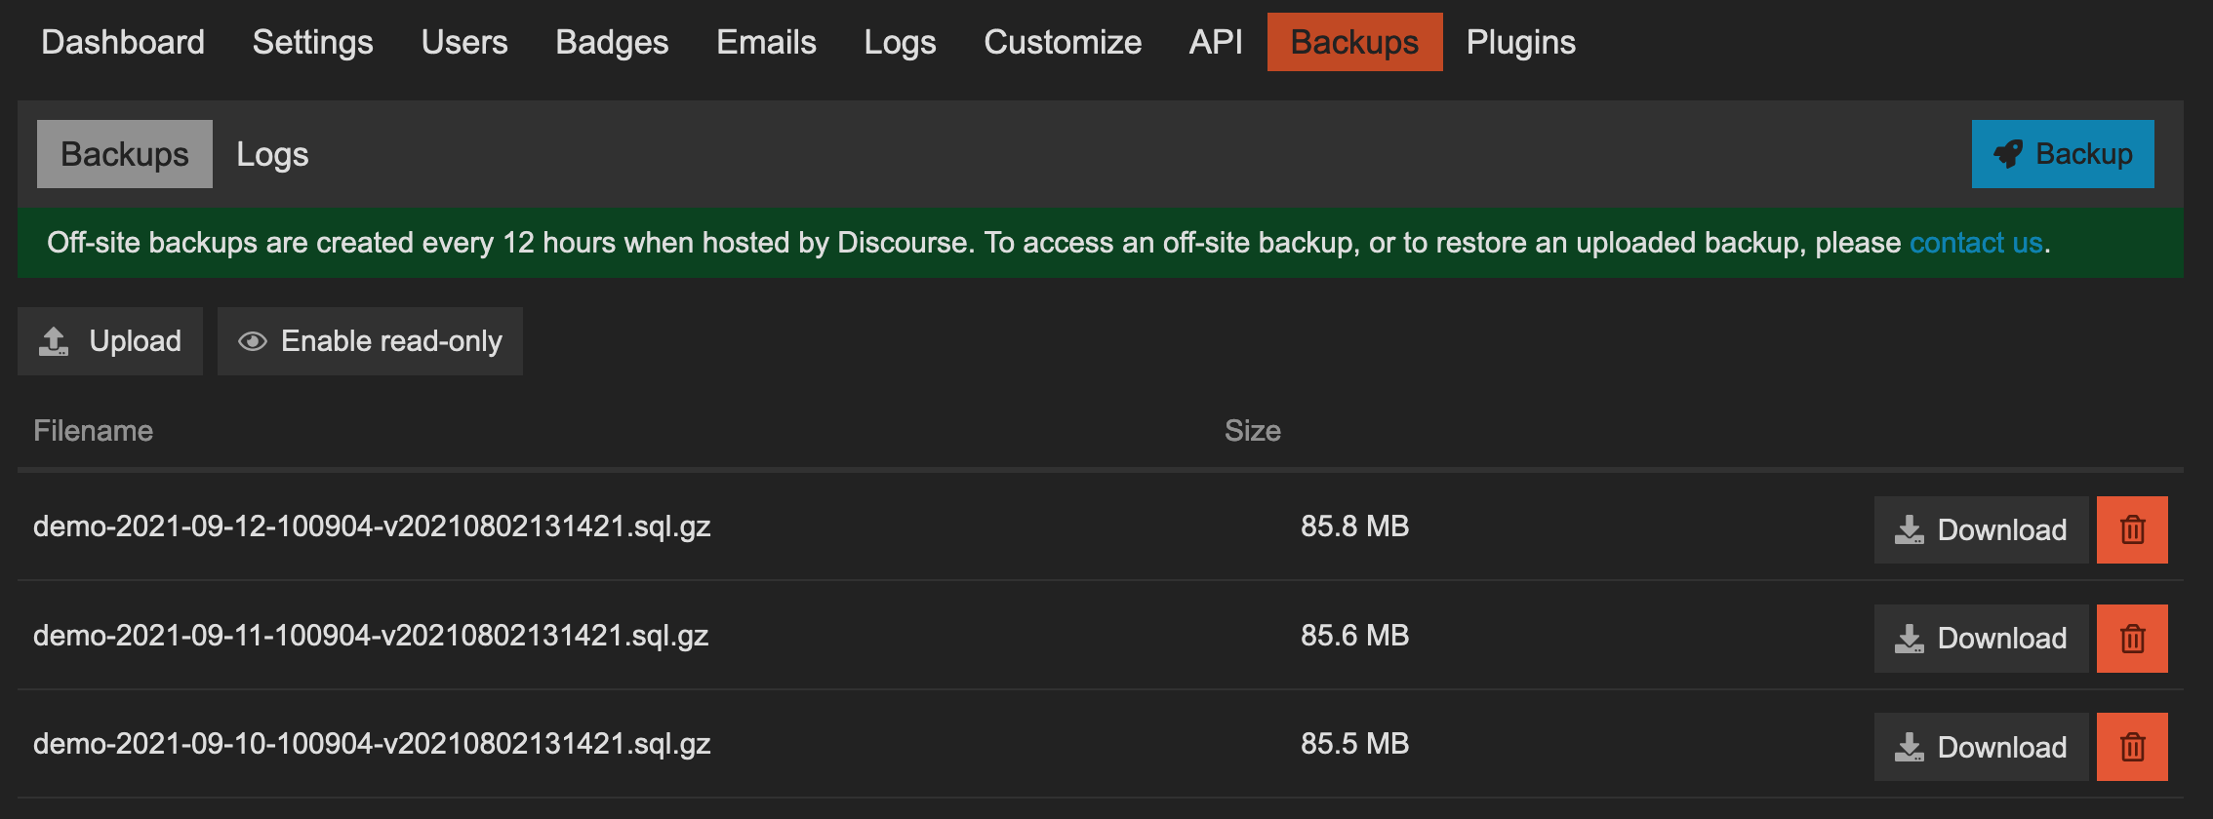Download the demo-2021-09-12 backup file

(1981, 529)
